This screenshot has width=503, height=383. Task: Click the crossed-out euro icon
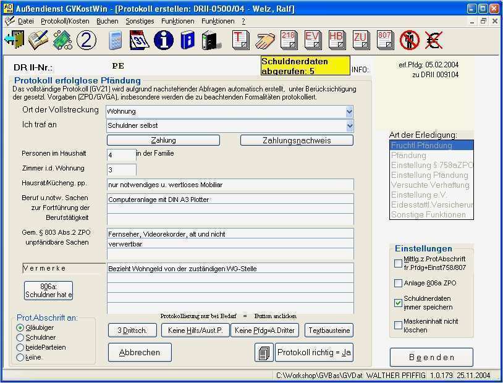click(433, 41)
